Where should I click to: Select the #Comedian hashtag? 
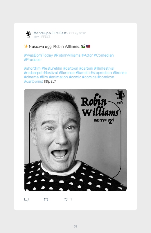[104, 55]
